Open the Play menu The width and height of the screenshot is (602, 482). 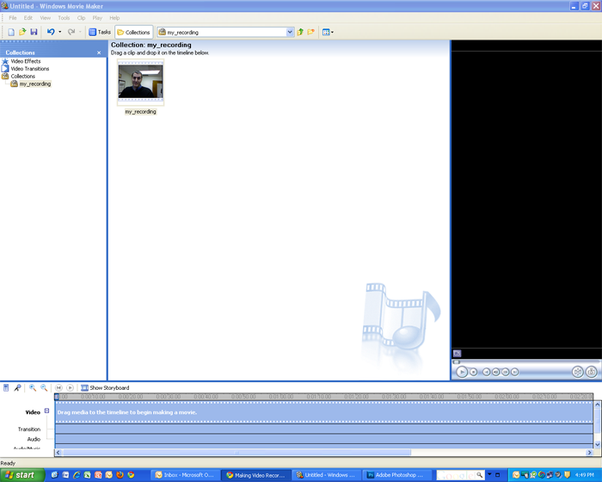pos(97,18)
